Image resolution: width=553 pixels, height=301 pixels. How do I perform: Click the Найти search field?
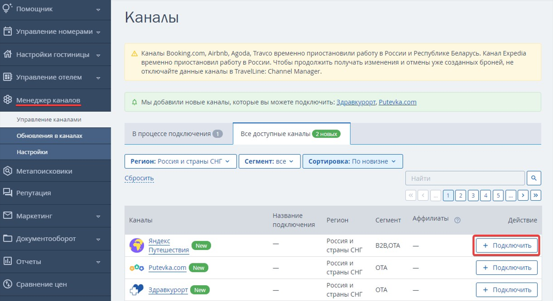pyautogui.click(x=465, y=178)
